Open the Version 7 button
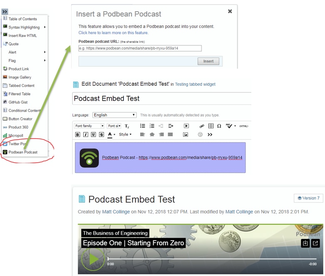The image size is (325, 276). (x=308, y=198)
